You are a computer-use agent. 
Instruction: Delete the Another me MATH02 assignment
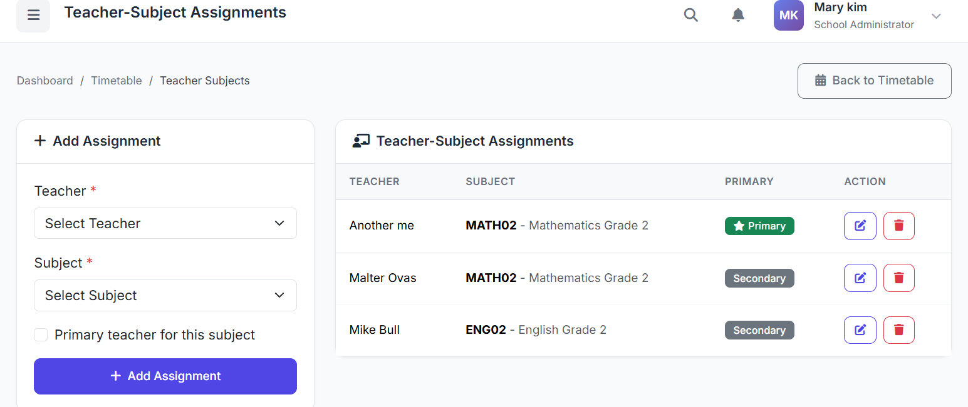898,226
